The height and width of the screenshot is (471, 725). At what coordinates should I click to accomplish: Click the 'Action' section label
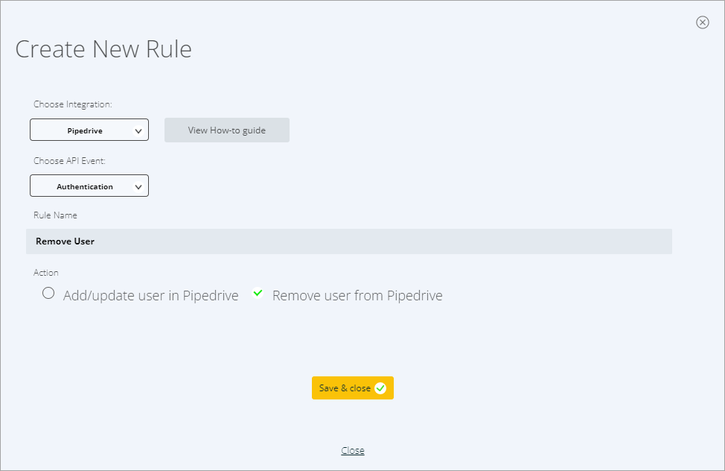pos(45,273)
